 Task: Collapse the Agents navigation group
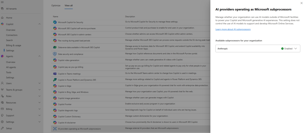coord(39,56)
